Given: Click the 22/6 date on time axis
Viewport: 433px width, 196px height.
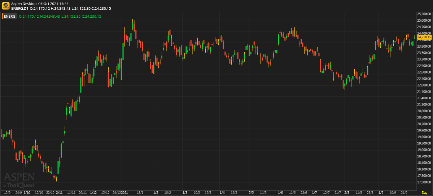Looking at the screenshot, I should 303,193.
